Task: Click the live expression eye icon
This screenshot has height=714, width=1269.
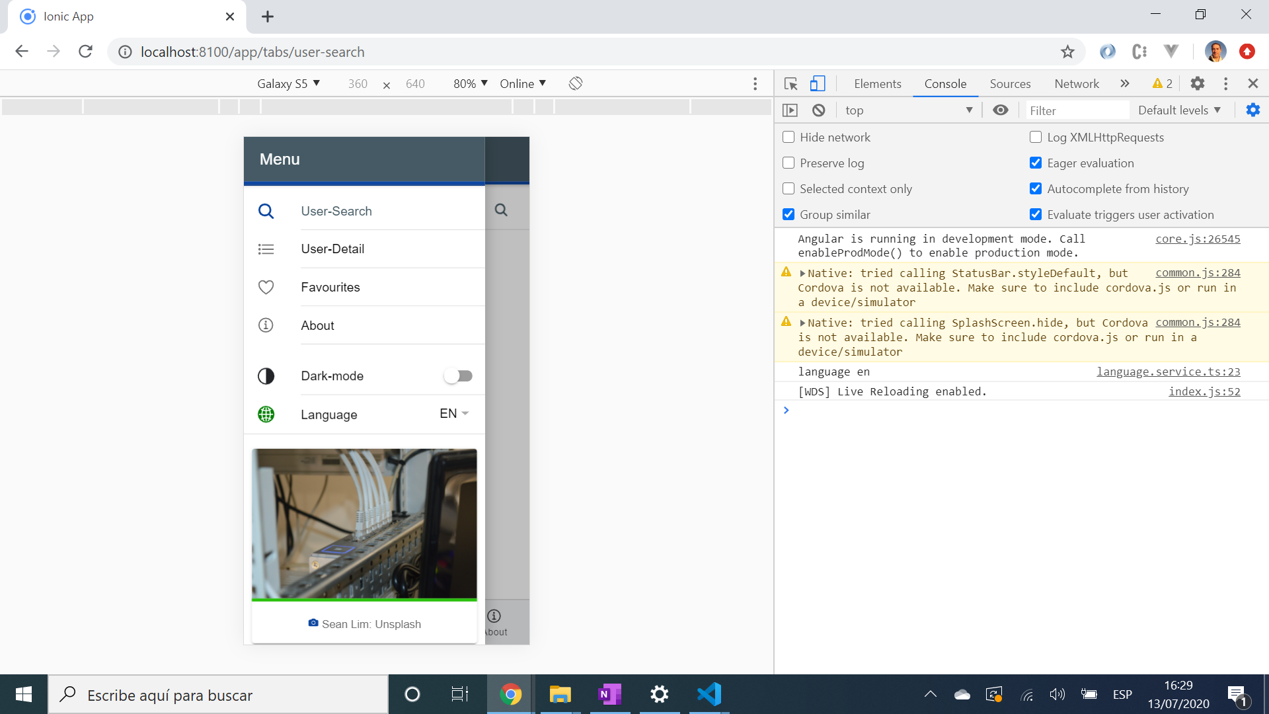Action: click(1000, 110)
